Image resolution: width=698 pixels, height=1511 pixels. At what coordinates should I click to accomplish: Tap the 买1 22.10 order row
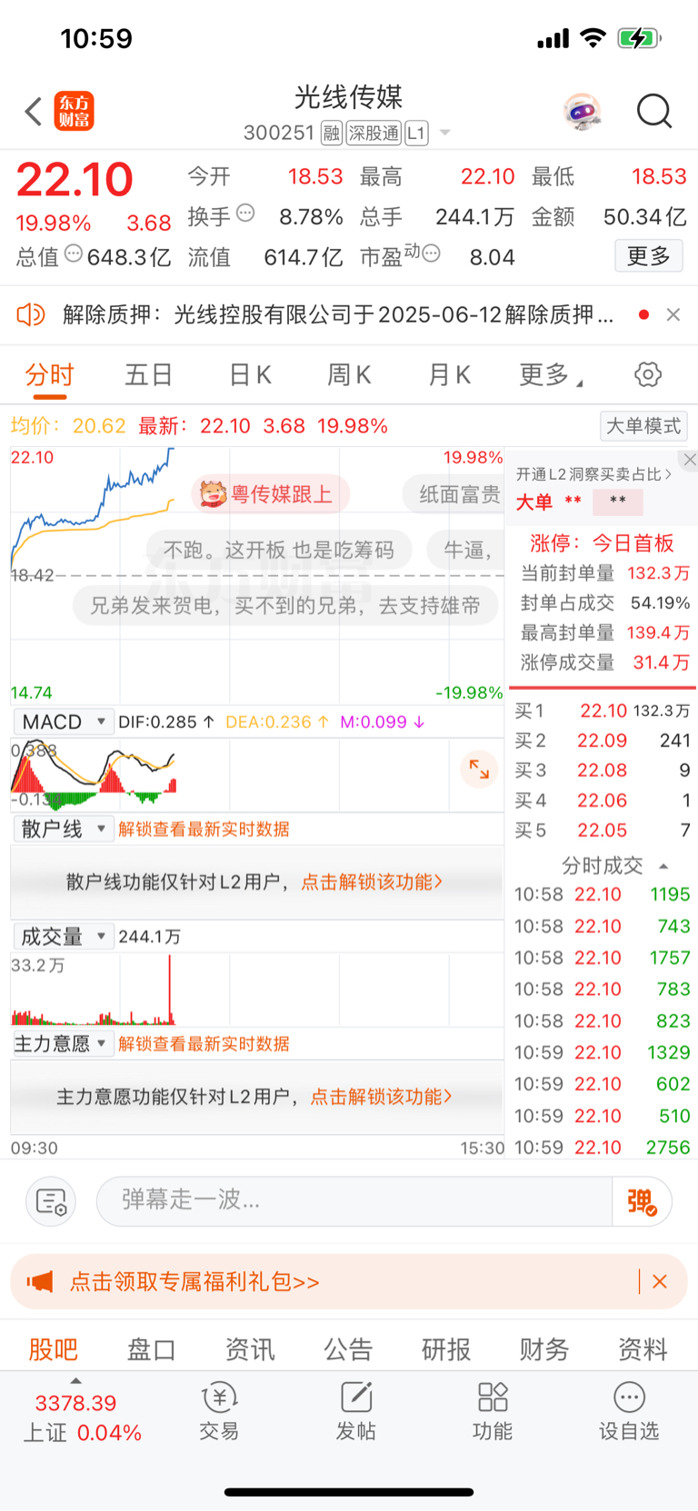click(602, 711)
